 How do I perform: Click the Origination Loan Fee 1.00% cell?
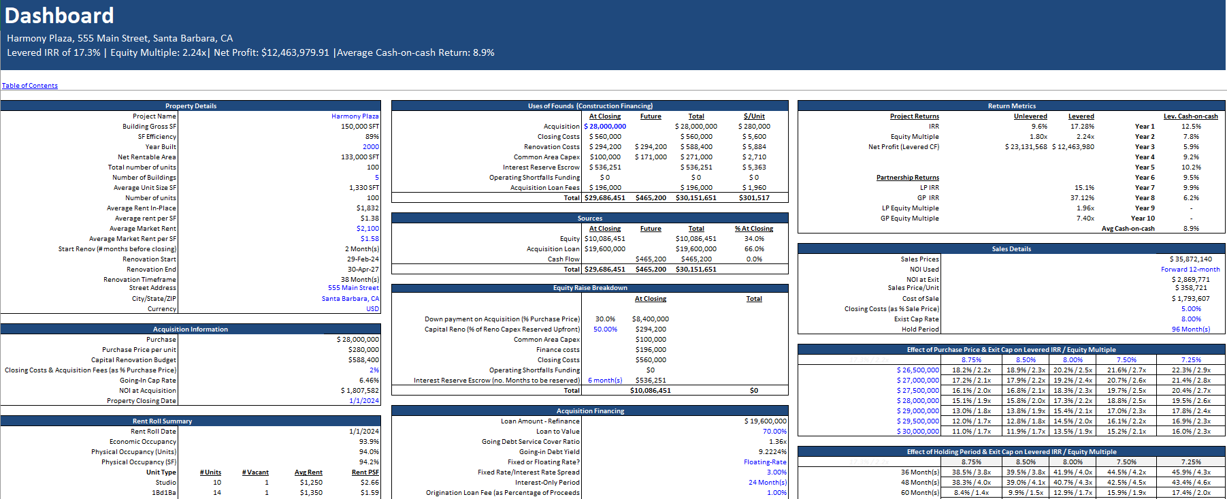[776, 493]
